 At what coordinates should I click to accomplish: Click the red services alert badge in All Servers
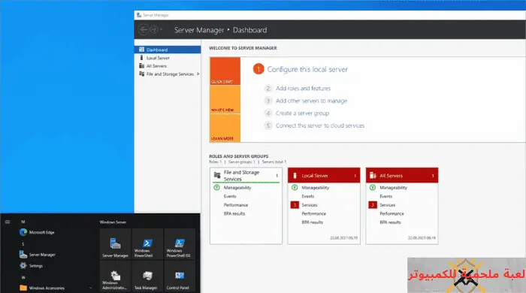tap(373, 205)
